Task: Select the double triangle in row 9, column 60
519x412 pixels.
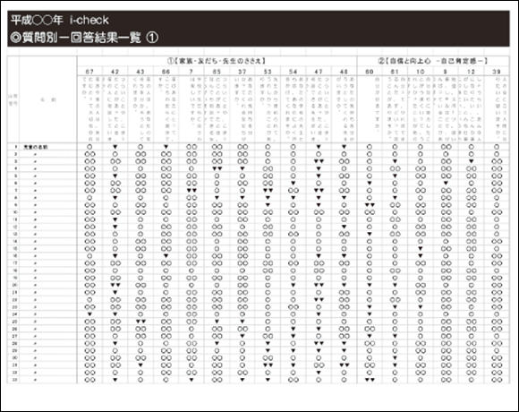Action: [370, 205]
